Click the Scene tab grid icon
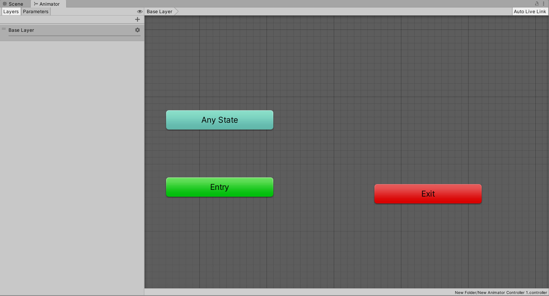This screenshot has width=549, height=296. coord(5,4)
